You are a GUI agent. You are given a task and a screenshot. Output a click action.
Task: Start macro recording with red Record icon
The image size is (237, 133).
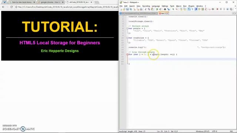point(217,9)
